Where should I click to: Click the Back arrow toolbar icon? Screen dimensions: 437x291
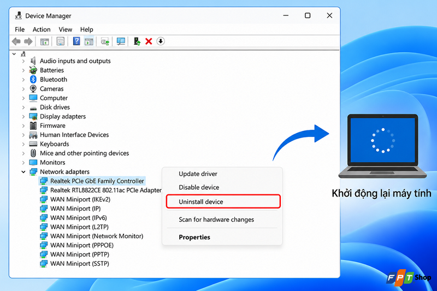click(x=16, y=41)
